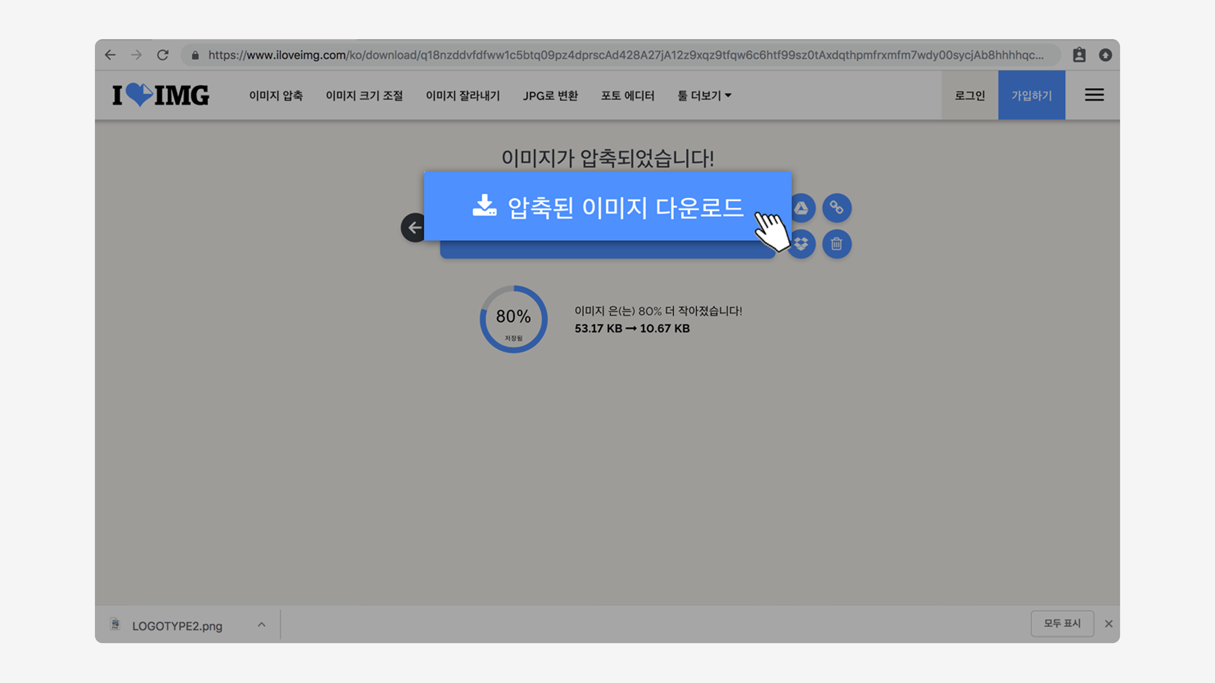Reload the page
The height and width of the screenshot is (683, 1215).
tap(163, 55)
